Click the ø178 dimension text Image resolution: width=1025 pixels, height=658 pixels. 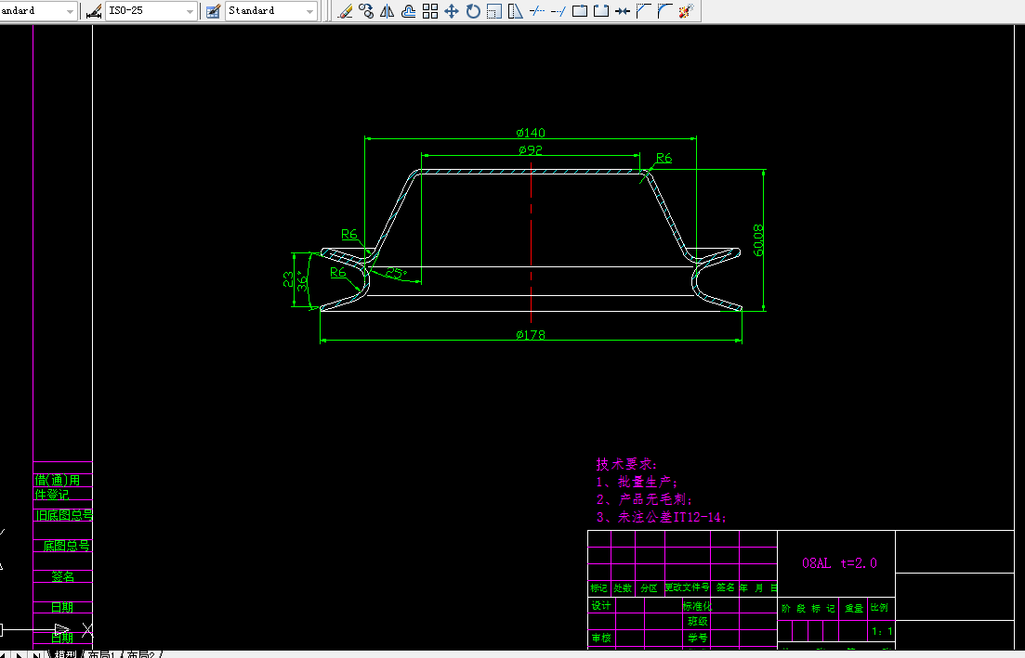click(x=530, y=335)
